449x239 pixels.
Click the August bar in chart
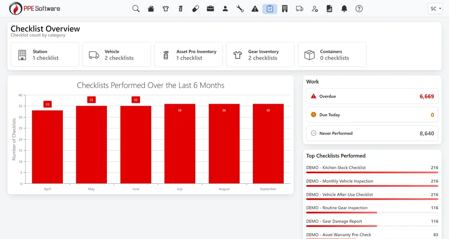pyautogui.click(x=224, y=144)
